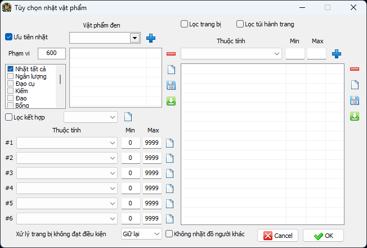The width and height of the screenshot is (367, 248).
Task: Click green download icon at far right
Action: 355,116
